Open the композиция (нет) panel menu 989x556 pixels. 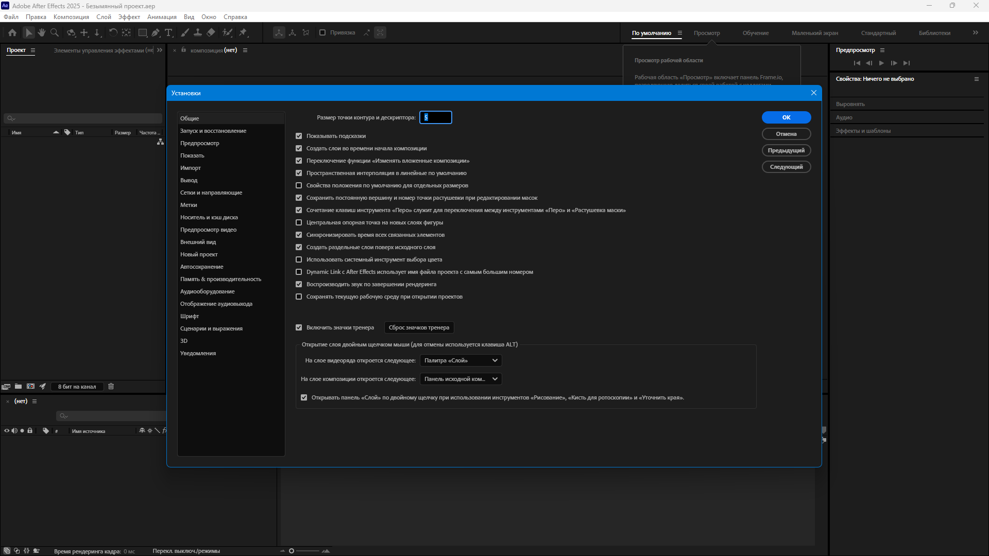point(245,50)
